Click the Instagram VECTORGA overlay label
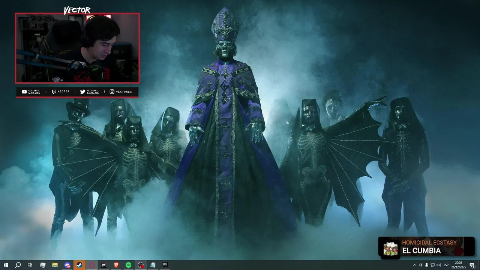Image resolution: width=480 pixels, height=270 pixels. pos(121,91)
